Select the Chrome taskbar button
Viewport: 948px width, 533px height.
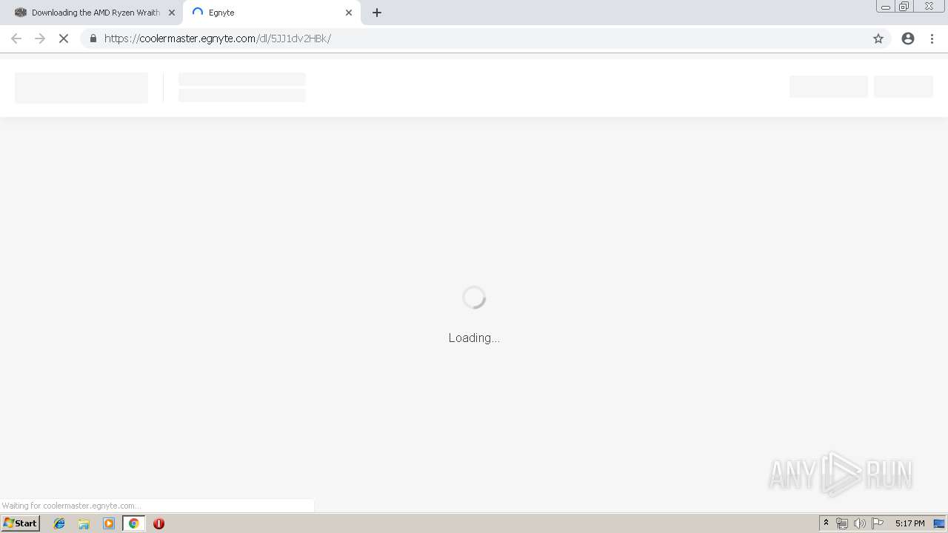click(x=134, y=523)
